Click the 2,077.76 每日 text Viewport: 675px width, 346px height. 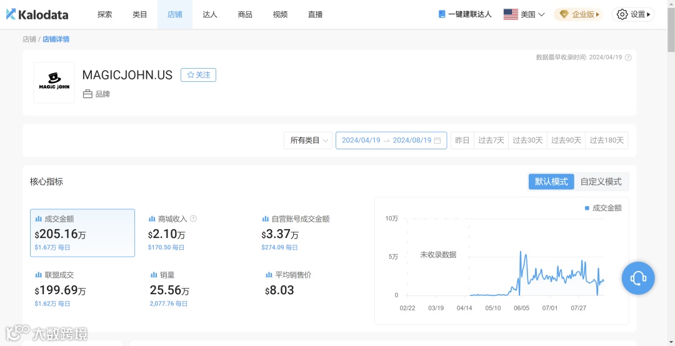coord(169,304)
